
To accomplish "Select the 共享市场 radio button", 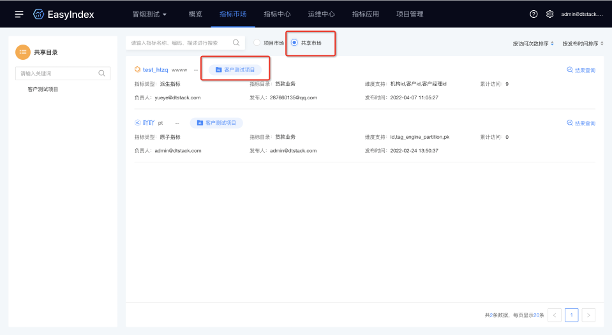I will (x=294, y=43).
